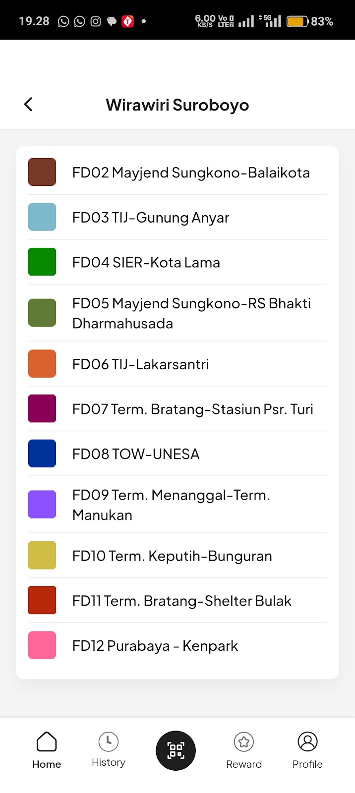
Task: Open route FD02 Mayjend Sungkono-Balaikota
Action: 191,172
